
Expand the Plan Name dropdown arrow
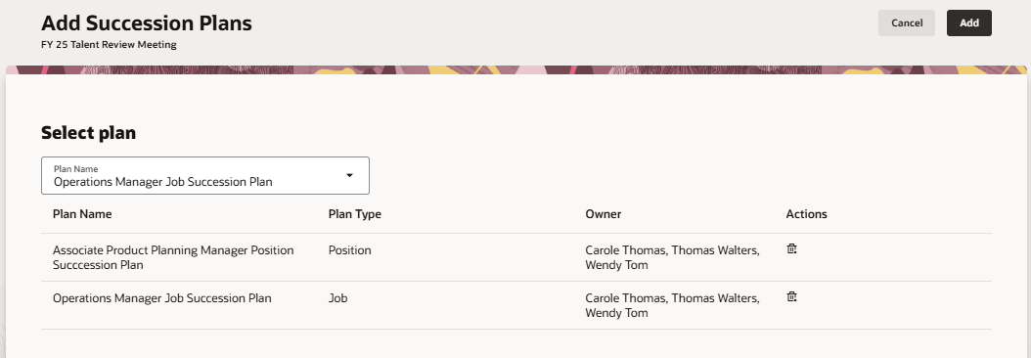[350, 175]
